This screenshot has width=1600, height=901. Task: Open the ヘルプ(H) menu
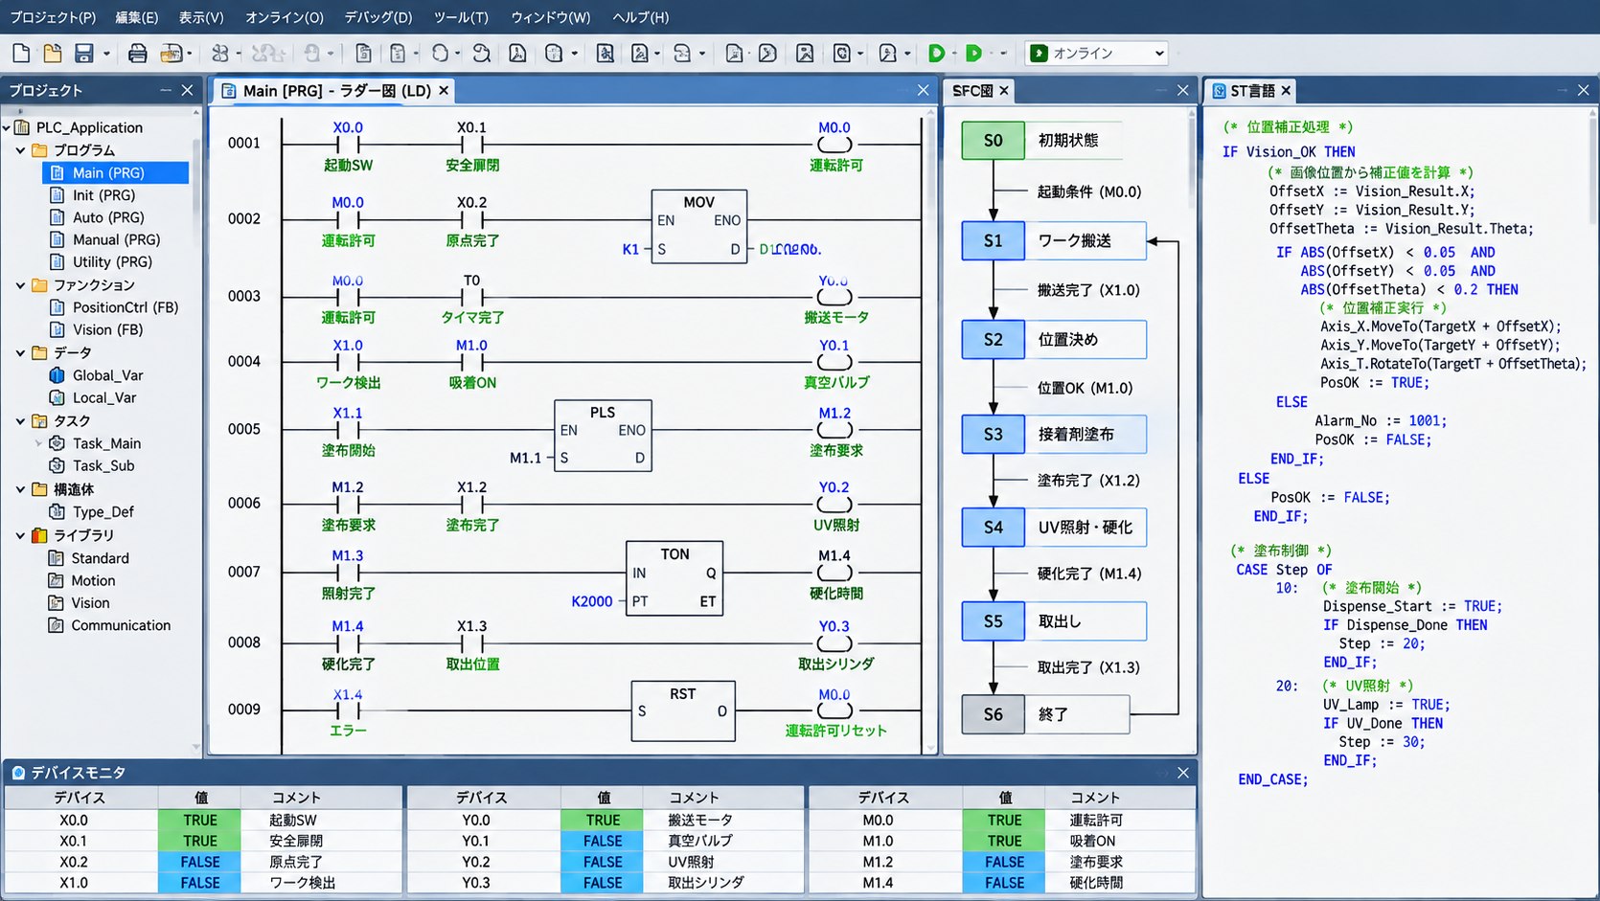tap(641, 17)
